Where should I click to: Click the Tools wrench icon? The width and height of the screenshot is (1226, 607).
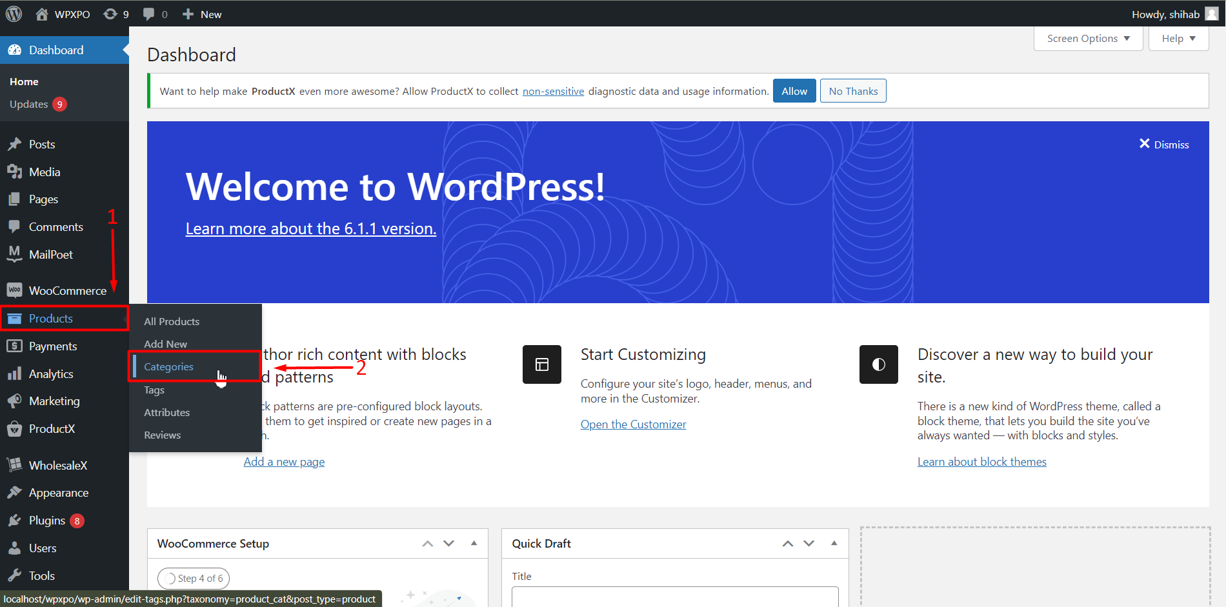[x=14, y=575]
